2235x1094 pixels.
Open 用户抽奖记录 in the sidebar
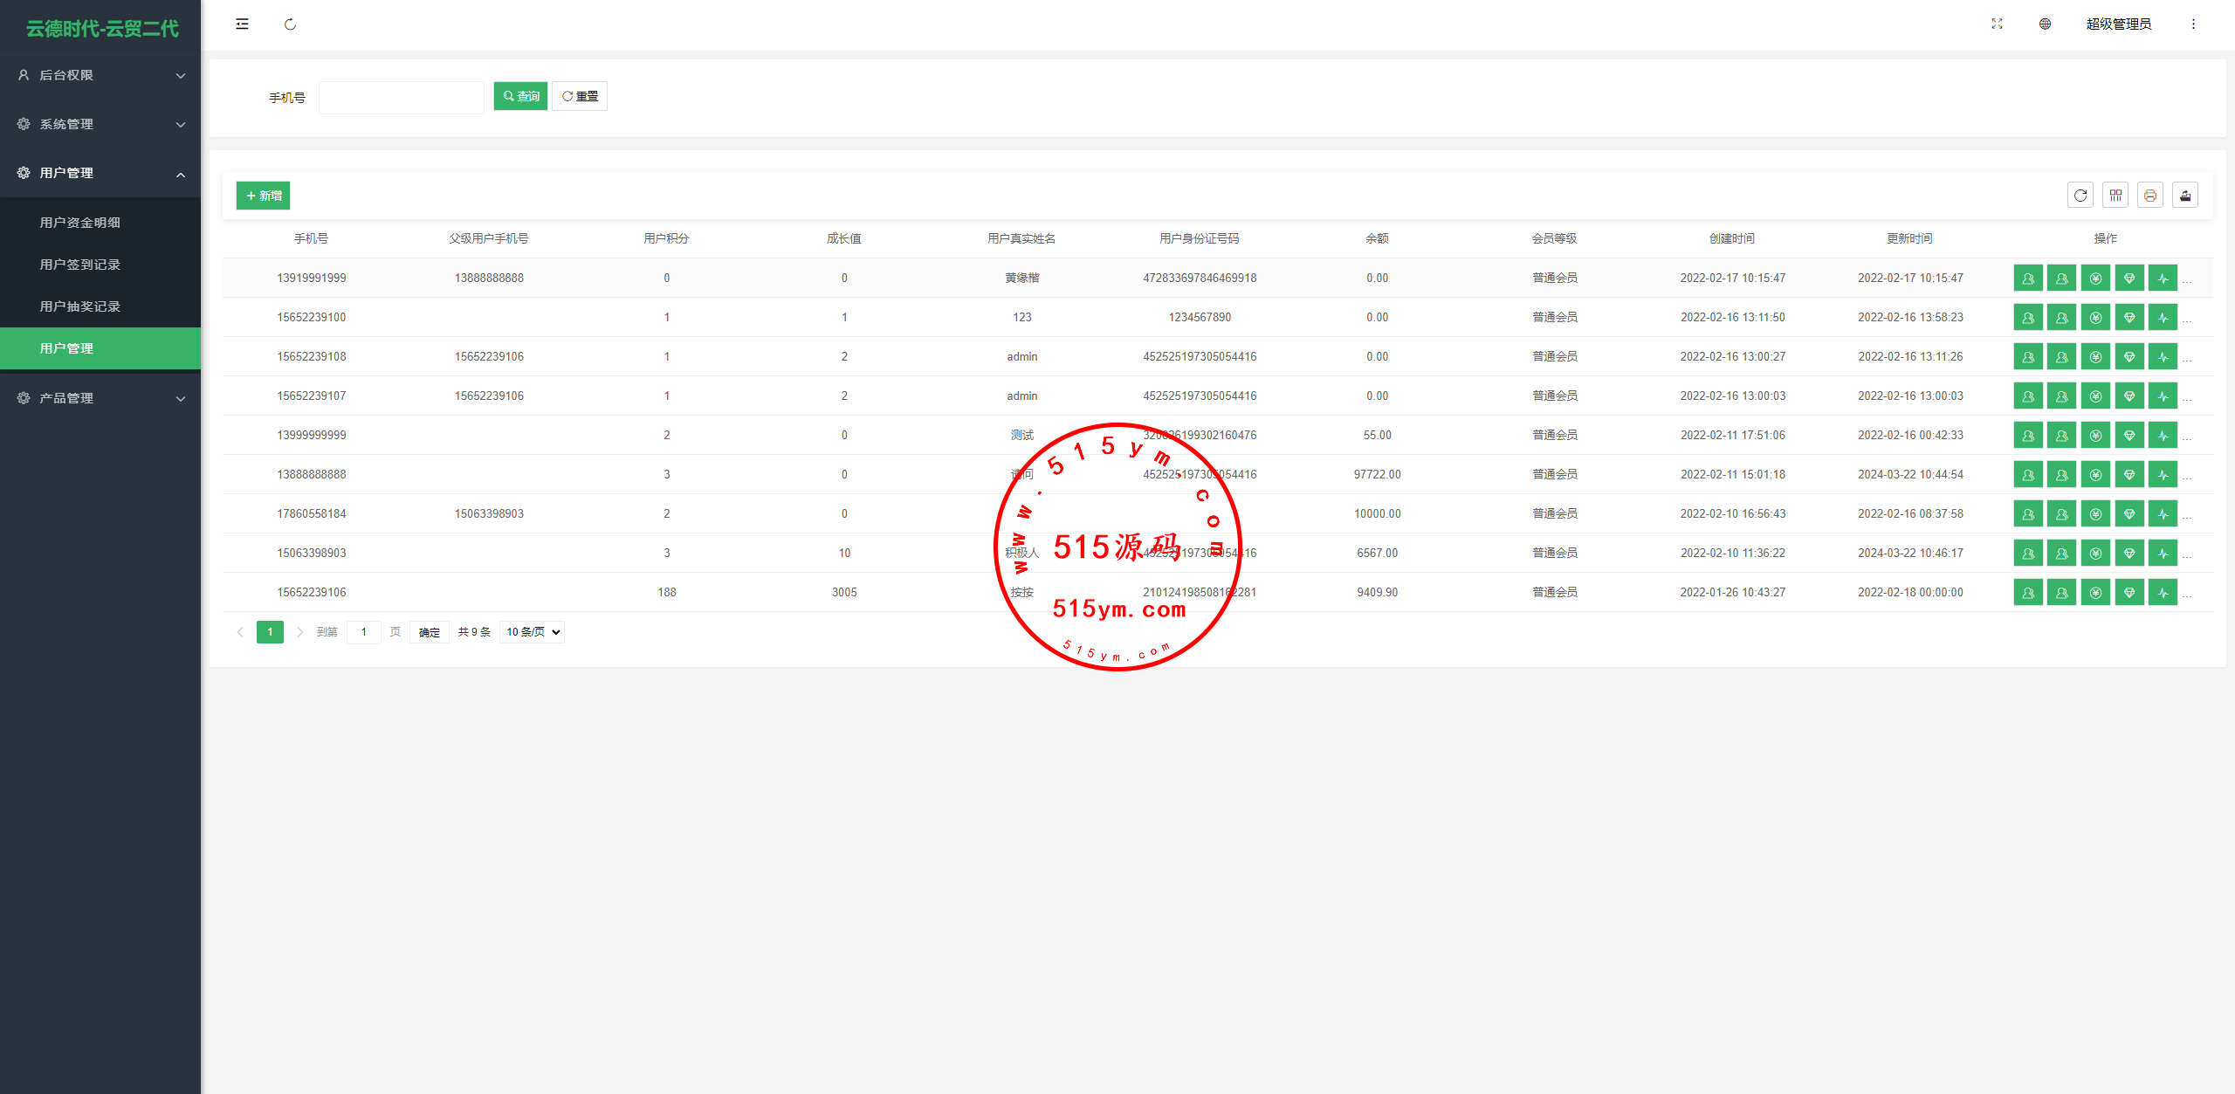[80, 306]
